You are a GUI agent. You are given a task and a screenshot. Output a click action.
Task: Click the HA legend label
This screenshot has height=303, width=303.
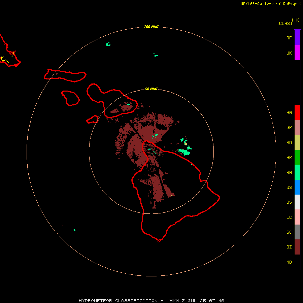coord(289,113)
